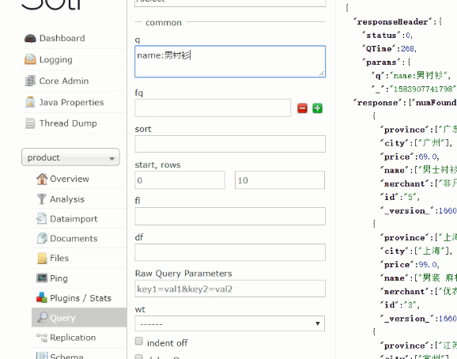Open the Ping section
Viewport: 457px width, 359px height.
(x=59, y=278)
